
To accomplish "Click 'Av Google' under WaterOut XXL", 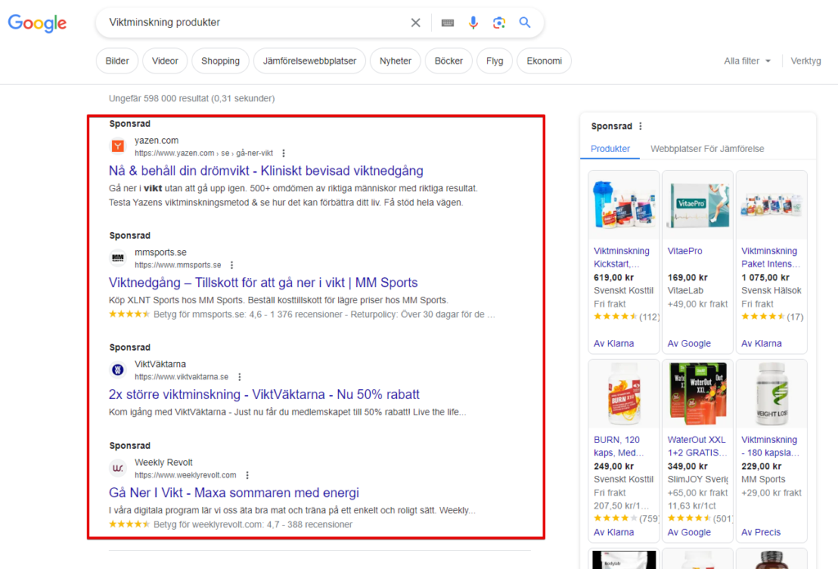I will (x=689, y=533).
